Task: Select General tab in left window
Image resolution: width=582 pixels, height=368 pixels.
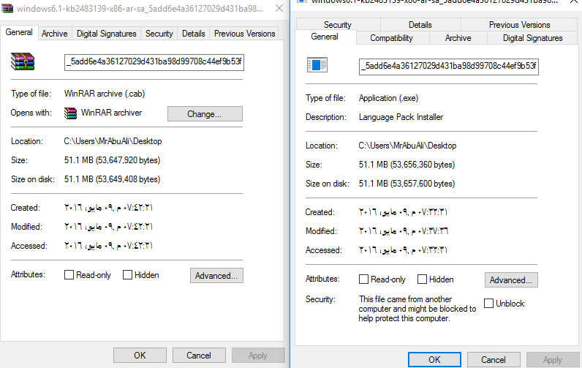Action: tap(19, 32)
